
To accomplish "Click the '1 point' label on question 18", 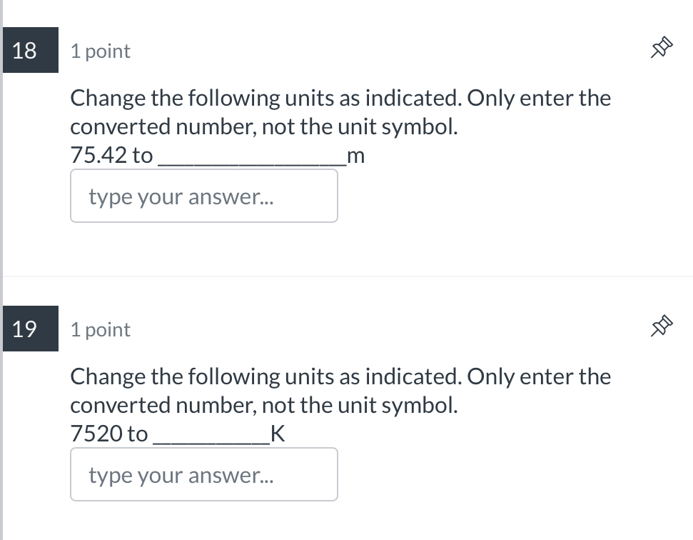I will tap(101, 51).
